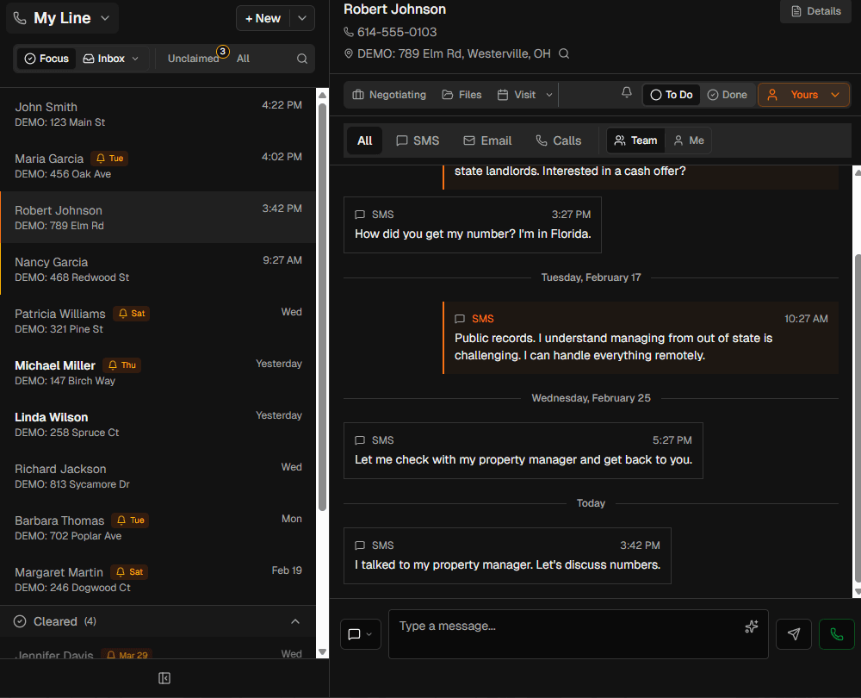Image resolution: width=861 pixels, height=698 pixels.
Task: Click the message thread scrollbar
Action: tap(858, 418)
